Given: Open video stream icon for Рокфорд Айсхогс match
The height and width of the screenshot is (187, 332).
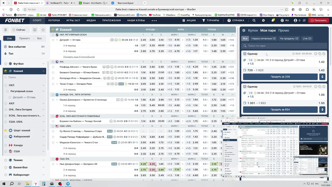Looking at the screenshot, I should click(104, 67).
